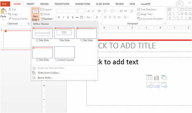Toggle strikethrough formatting
Viewport: 192px width, 113px height.
[x=77, y=17]
